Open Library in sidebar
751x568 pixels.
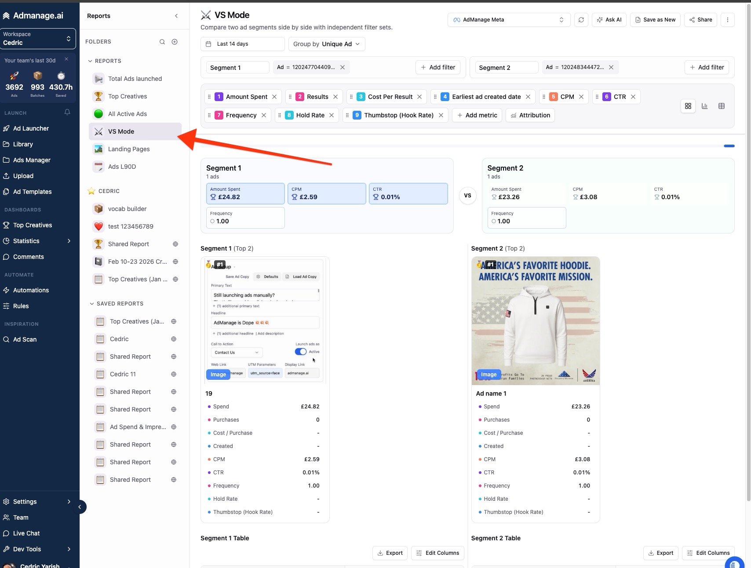[23, 144]
